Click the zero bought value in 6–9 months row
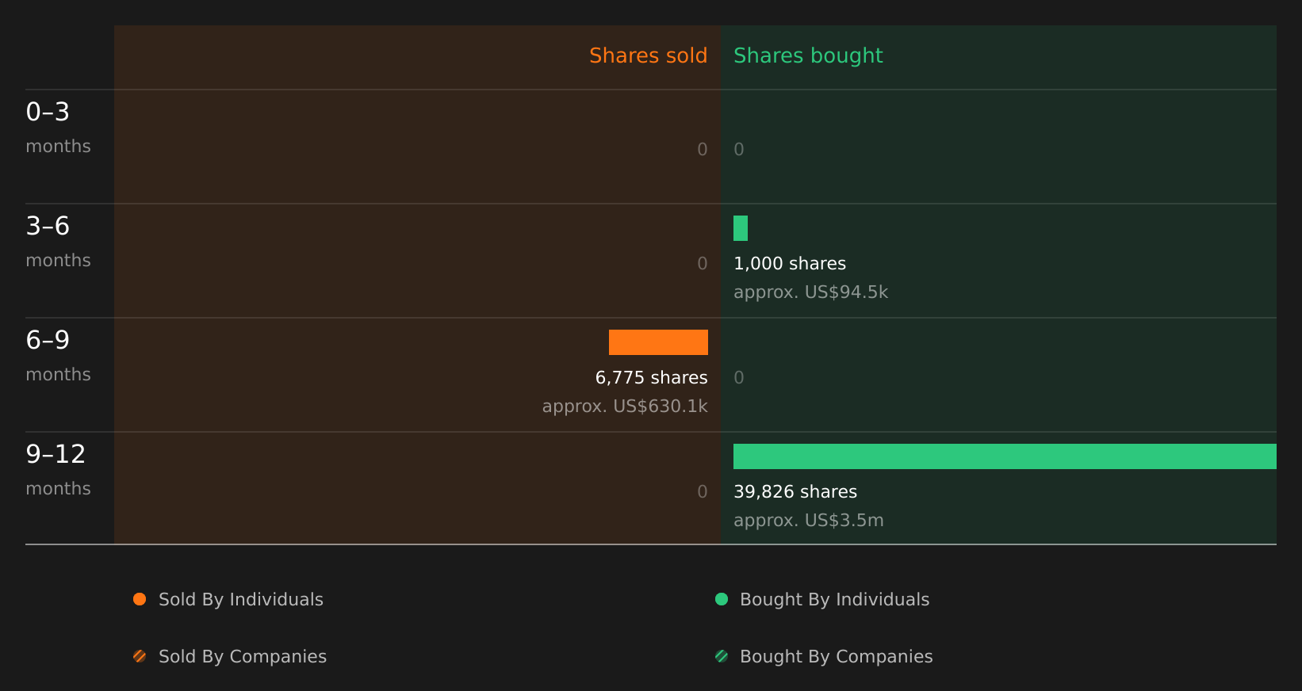 tap(739, 378)
